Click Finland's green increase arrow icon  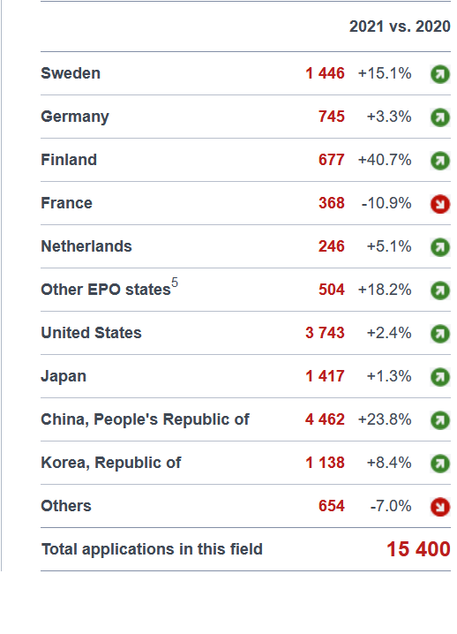click(x=440, y=161)
